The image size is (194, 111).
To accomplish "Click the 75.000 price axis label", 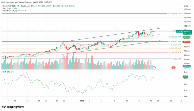I will 187,47.
